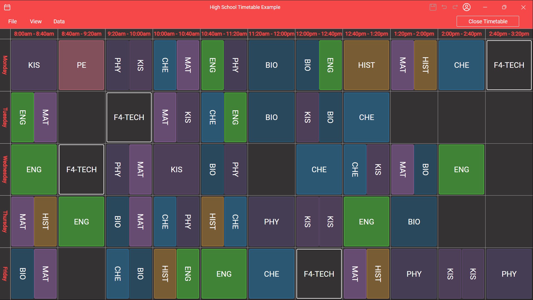Open the Data menu
The width and height of the screenshot is (533, 300).
click(x=59, y=21)
